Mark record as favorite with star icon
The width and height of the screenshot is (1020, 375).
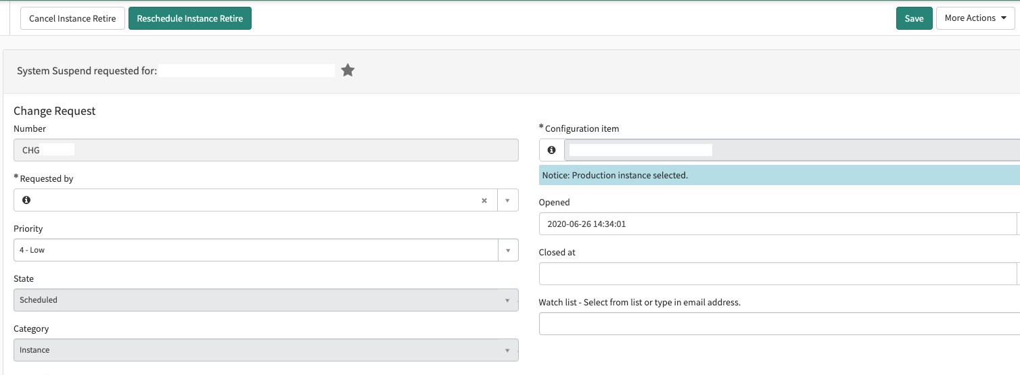(348, 70)
